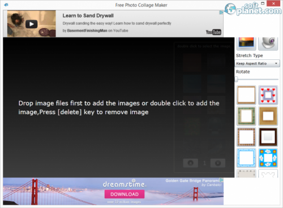Select the dark brown frame thumbnail

tap(268, 137)
